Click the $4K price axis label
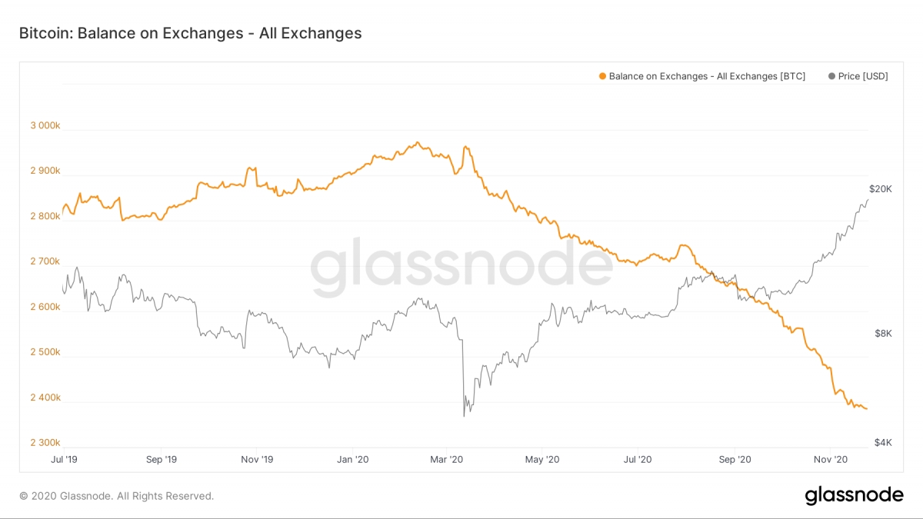The height and width of the screenshot is (519, 923). point(882,442)
